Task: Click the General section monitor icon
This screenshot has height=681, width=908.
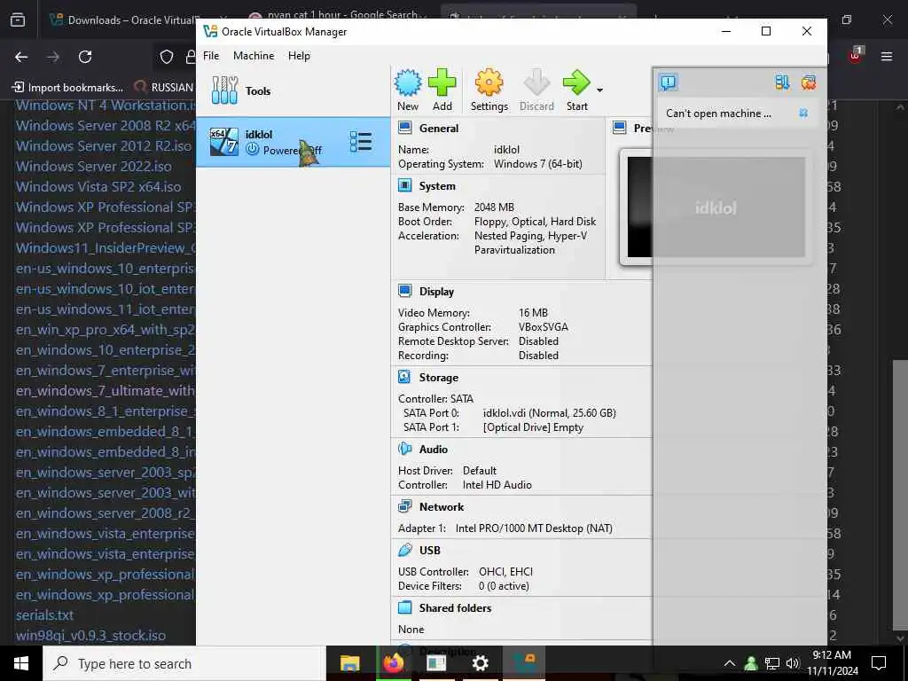Action: [404, 128]
